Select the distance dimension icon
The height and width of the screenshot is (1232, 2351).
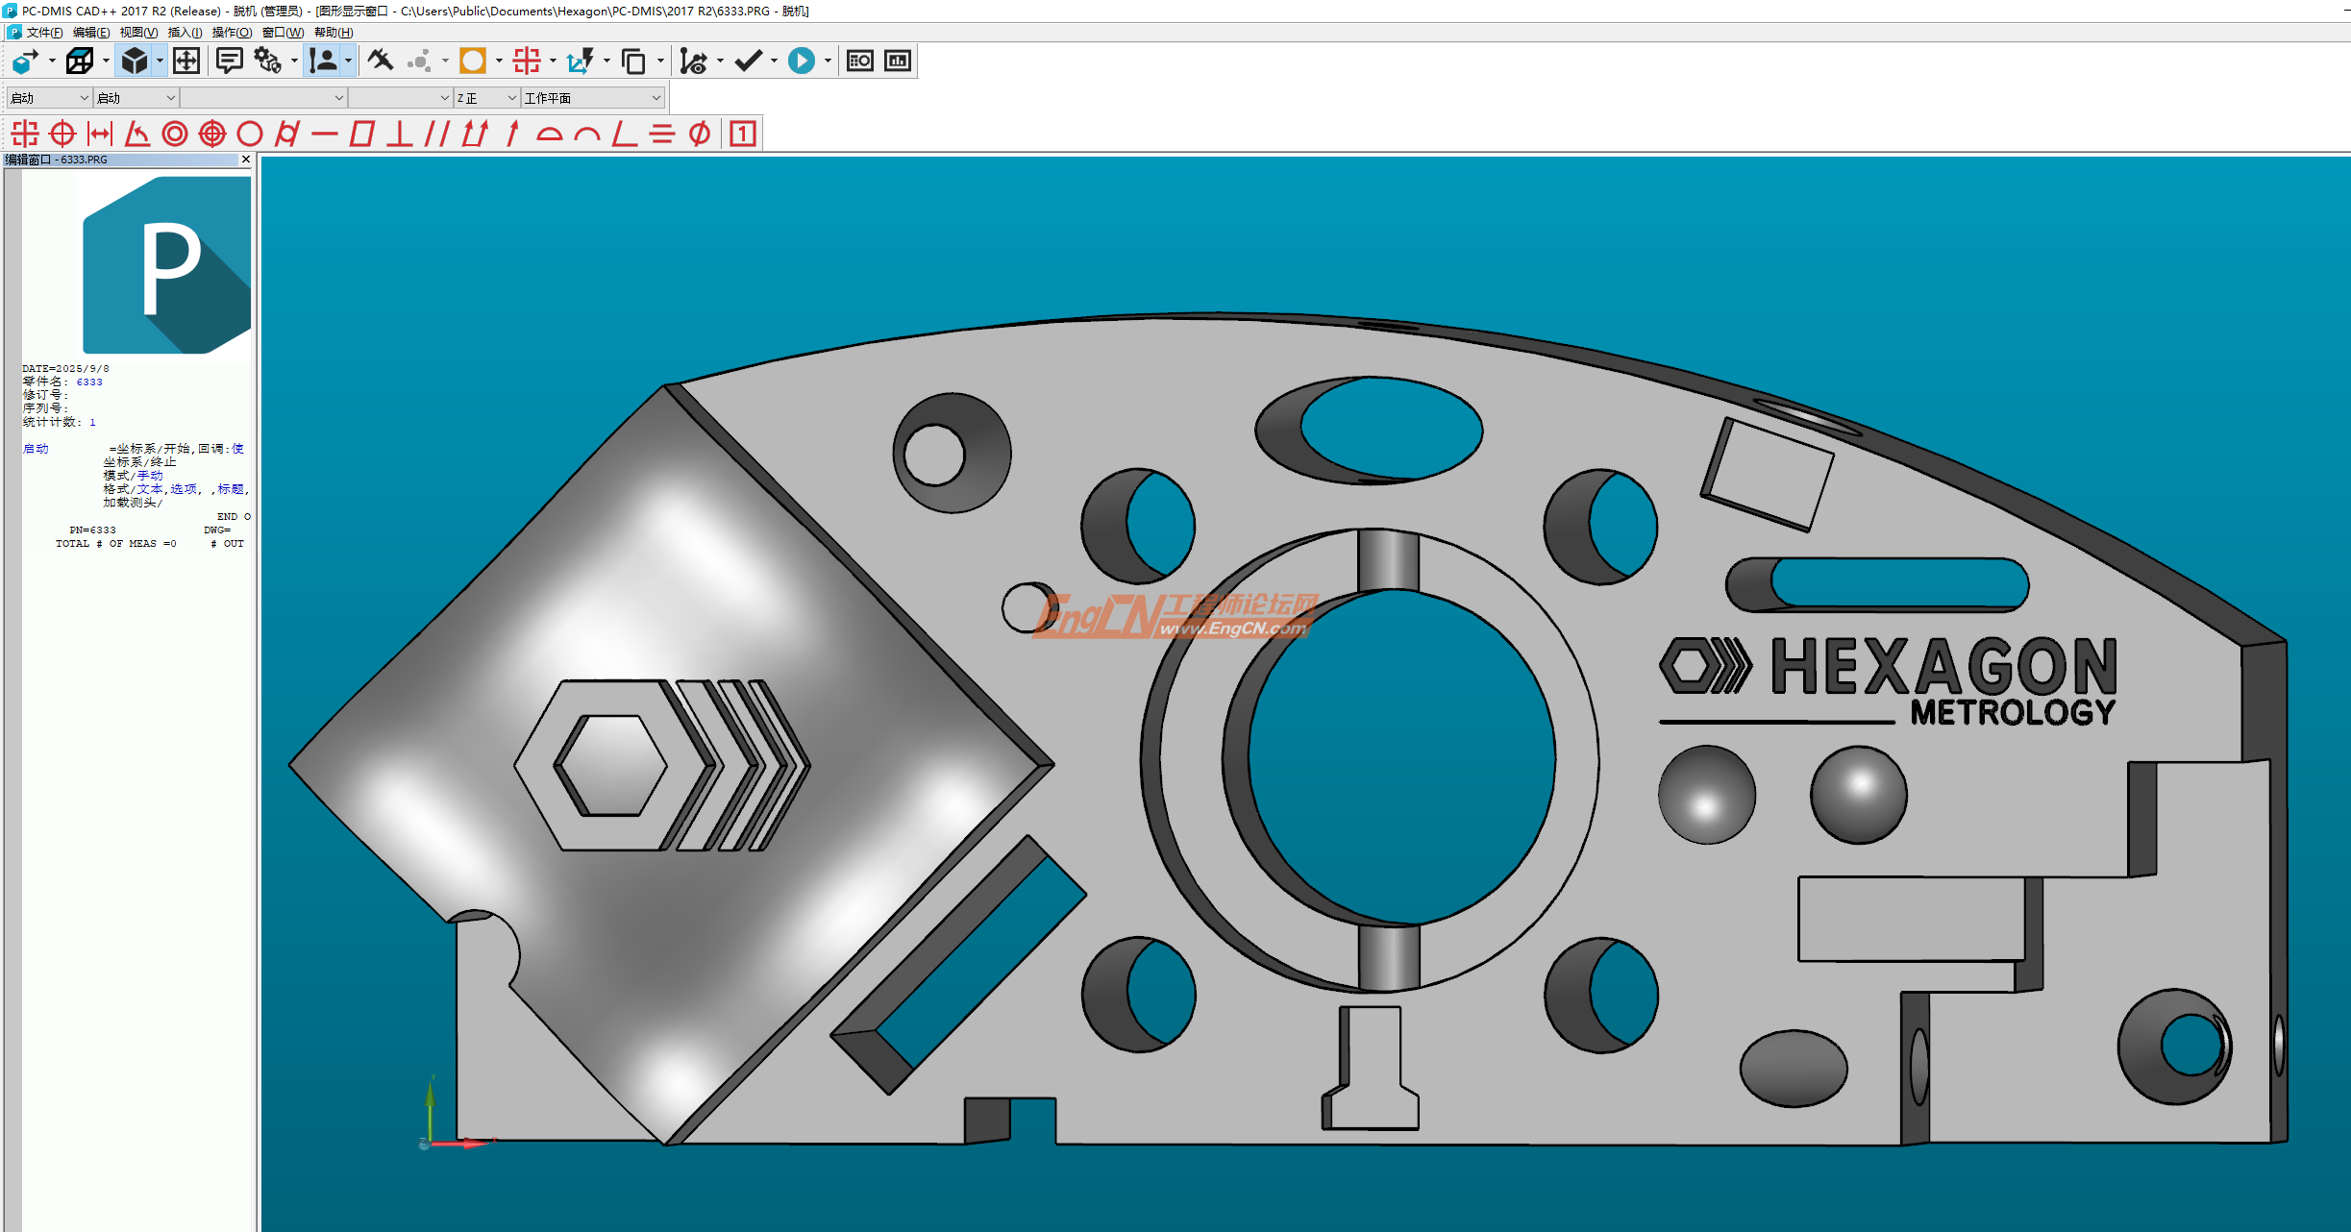pyautogui.click(x=100, y=134)
